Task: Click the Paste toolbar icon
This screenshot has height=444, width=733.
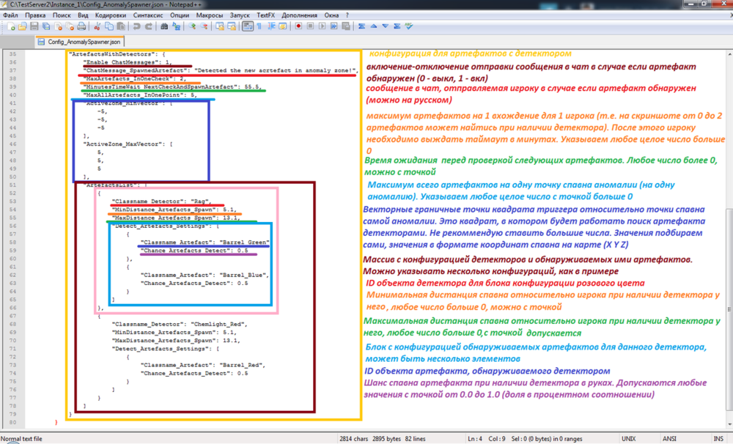Action: [121, 26]
